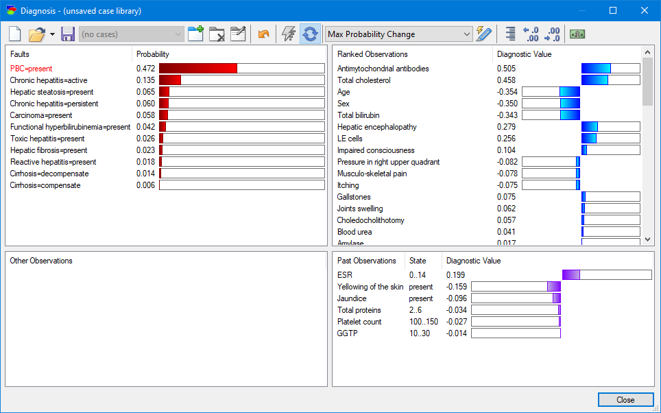Select the Platelet count past observation
This screenshot has height=413, width=661.
coord(359,322)
